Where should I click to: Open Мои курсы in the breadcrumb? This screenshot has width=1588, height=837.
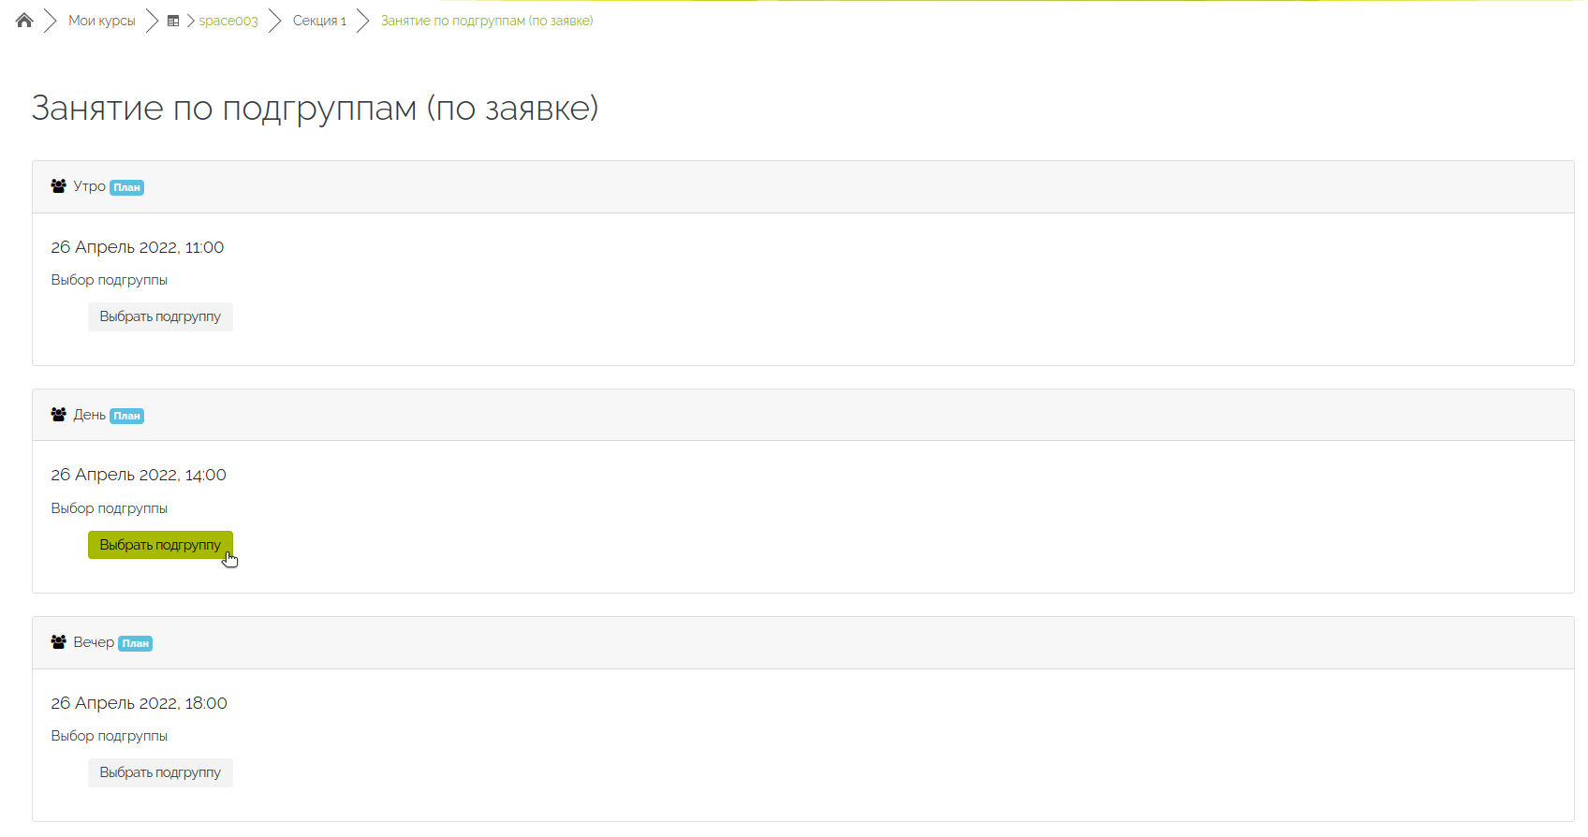pyautogui.click(x=102, y=21)
